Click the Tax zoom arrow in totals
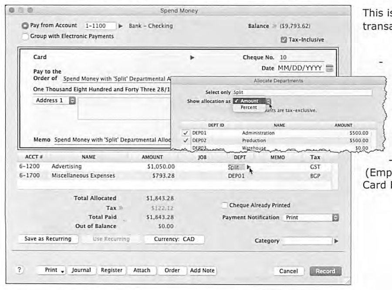The width and height of the screenshot is (392, 290). tap(121, 208)
